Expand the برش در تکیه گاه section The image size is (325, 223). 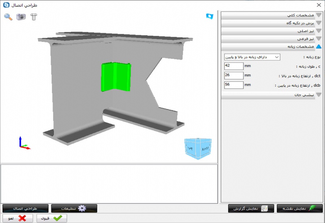(271, 23)
